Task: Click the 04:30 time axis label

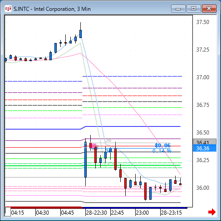Action: click(x=43, y=213)
